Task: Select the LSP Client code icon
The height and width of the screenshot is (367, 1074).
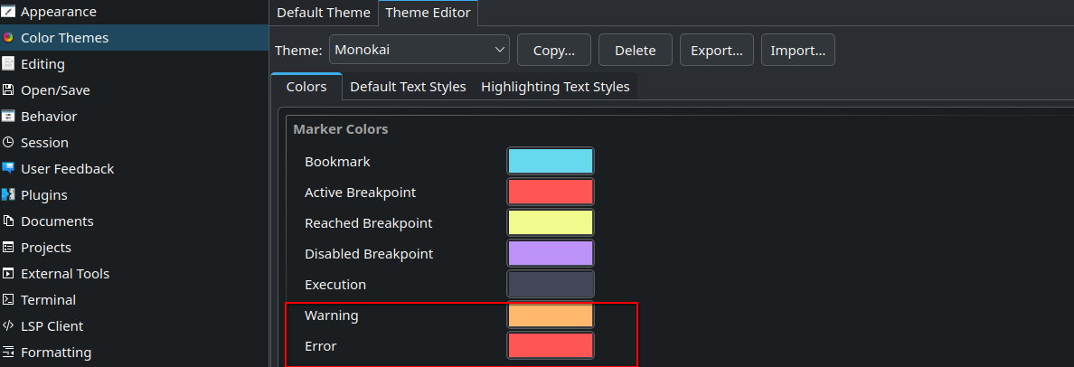Action: tap(8, 326)
